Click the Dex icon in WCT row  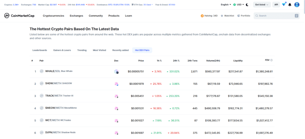point(116,121)
